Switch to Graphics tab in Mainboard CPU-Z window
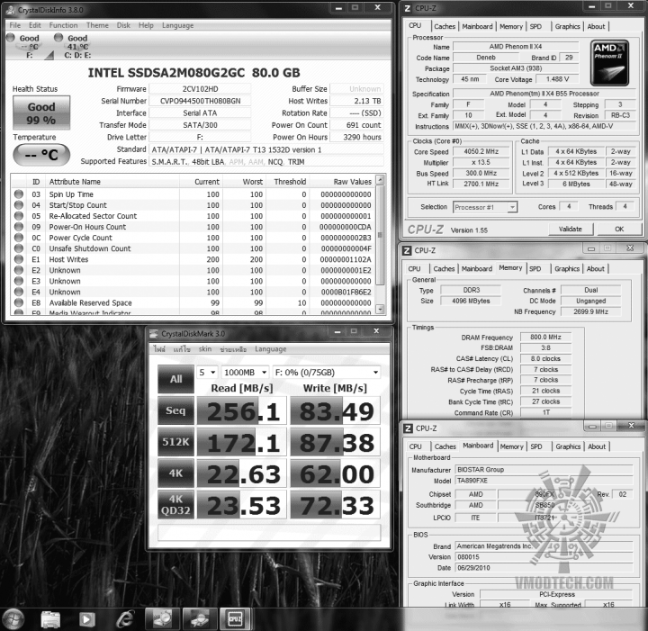The width and height of the screenshot is (648, 631). 568,446
